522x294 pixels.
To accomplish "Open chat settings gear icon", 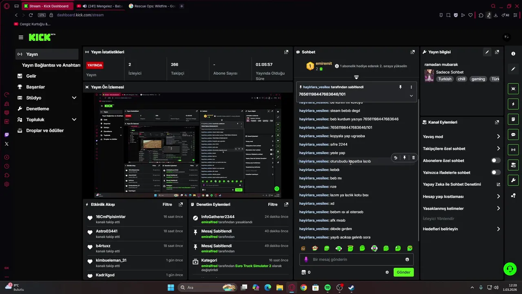I will [387, 272].
